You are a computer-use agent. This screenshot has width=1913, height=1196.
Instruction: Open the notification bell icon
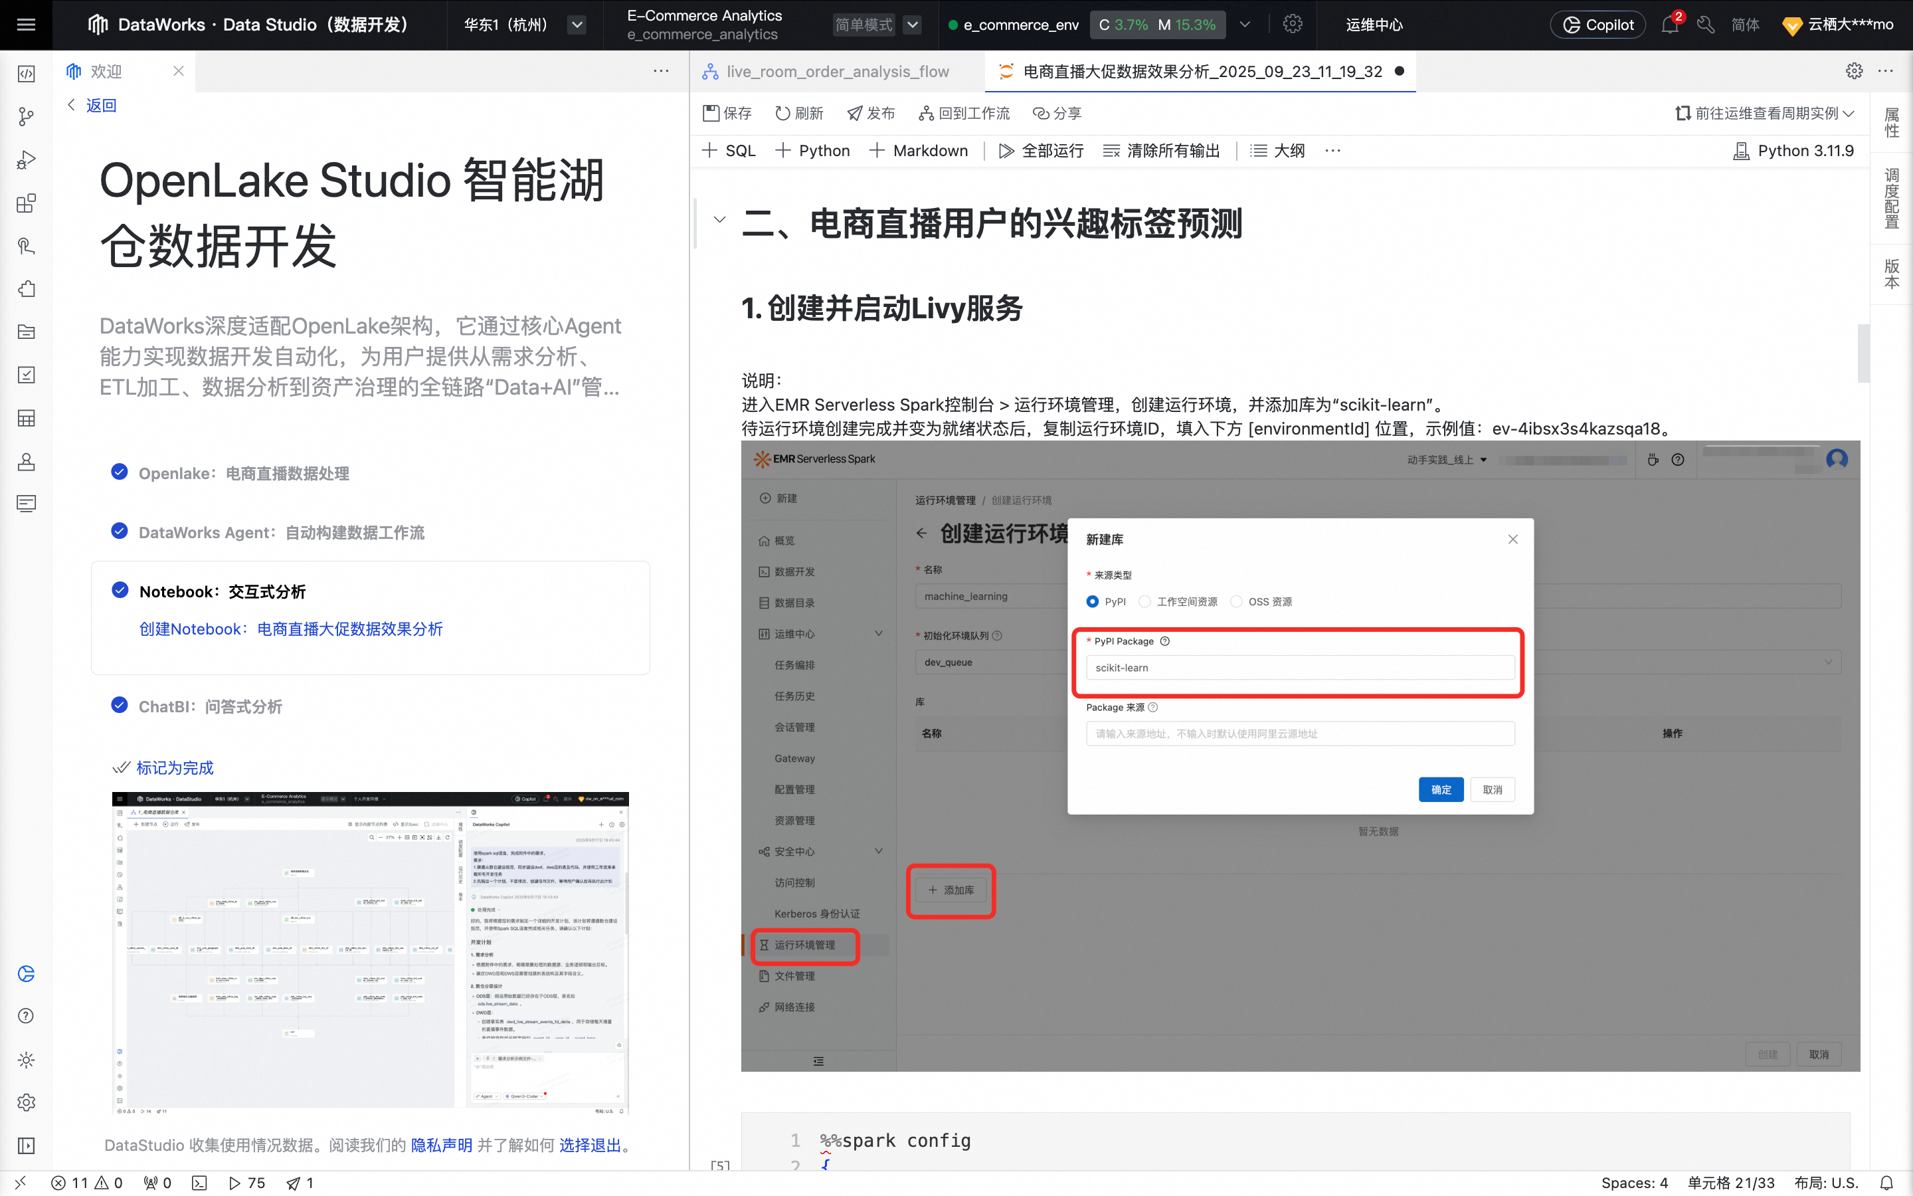pos(1669,25)
